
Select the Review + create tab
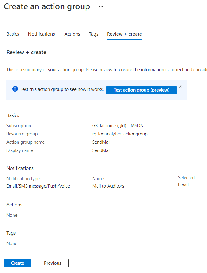124,34
